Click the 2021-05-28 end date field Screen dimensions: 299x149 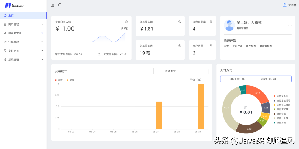pyautogui.click(x=268, y=79)
